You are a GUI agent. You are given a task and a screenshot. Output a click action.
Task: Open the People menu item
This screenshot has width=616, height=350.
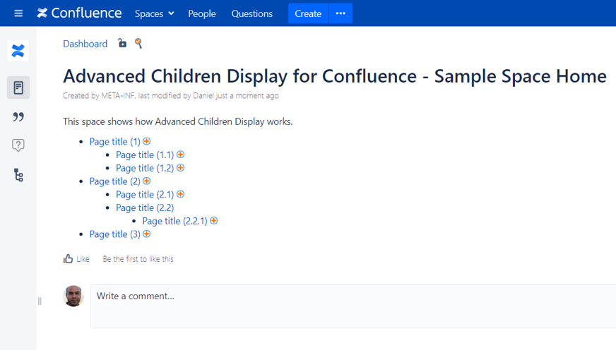coord(202,13)
